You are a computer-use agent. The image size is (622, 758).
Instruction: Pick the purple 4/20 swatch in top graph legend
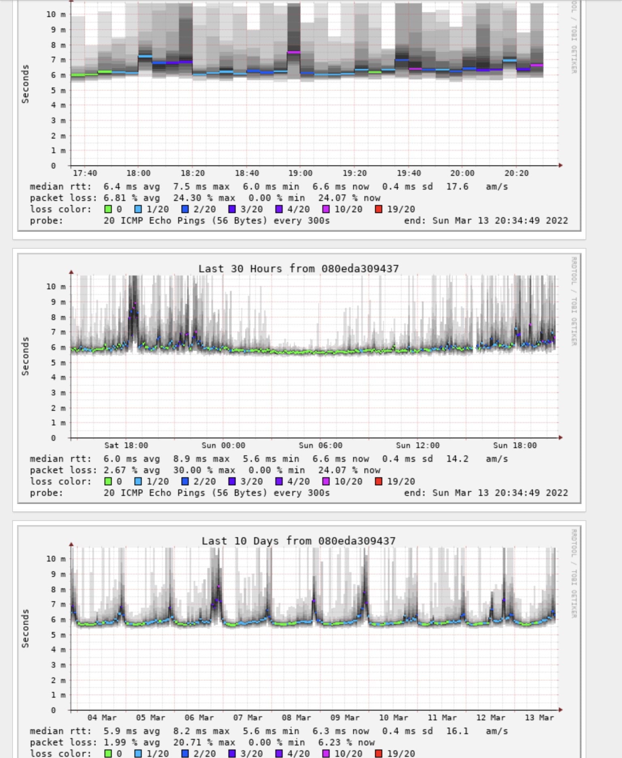[x=279, y=209]
